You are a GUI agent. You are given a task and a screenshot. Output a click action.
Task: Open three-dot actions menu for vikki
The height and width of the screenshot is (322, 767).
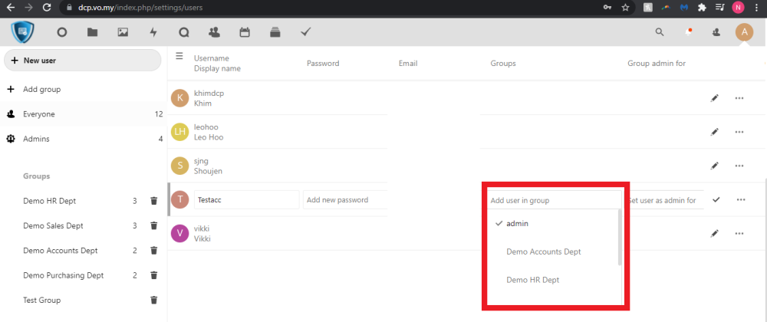740,233
